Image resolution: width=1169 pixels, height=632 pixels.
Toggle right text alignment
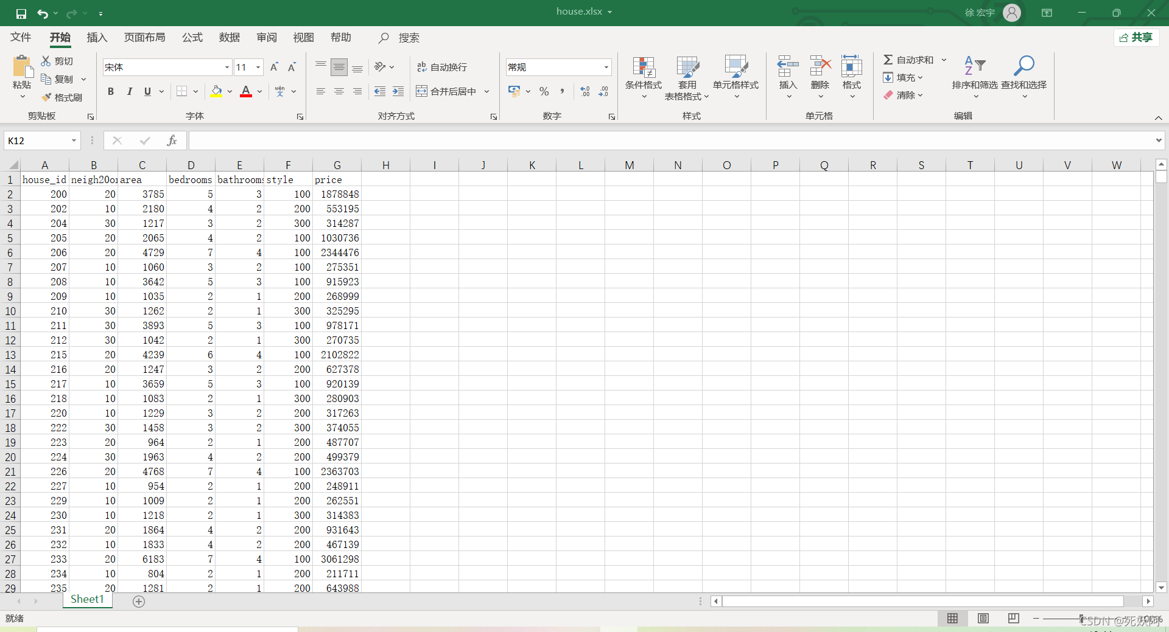357,91
